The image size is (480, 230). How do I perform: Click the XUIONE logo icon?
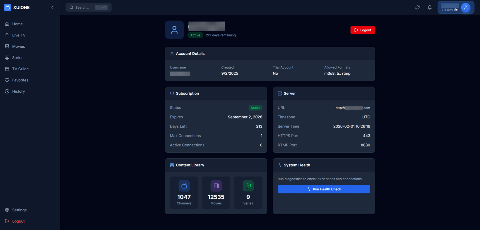point(7,7)
